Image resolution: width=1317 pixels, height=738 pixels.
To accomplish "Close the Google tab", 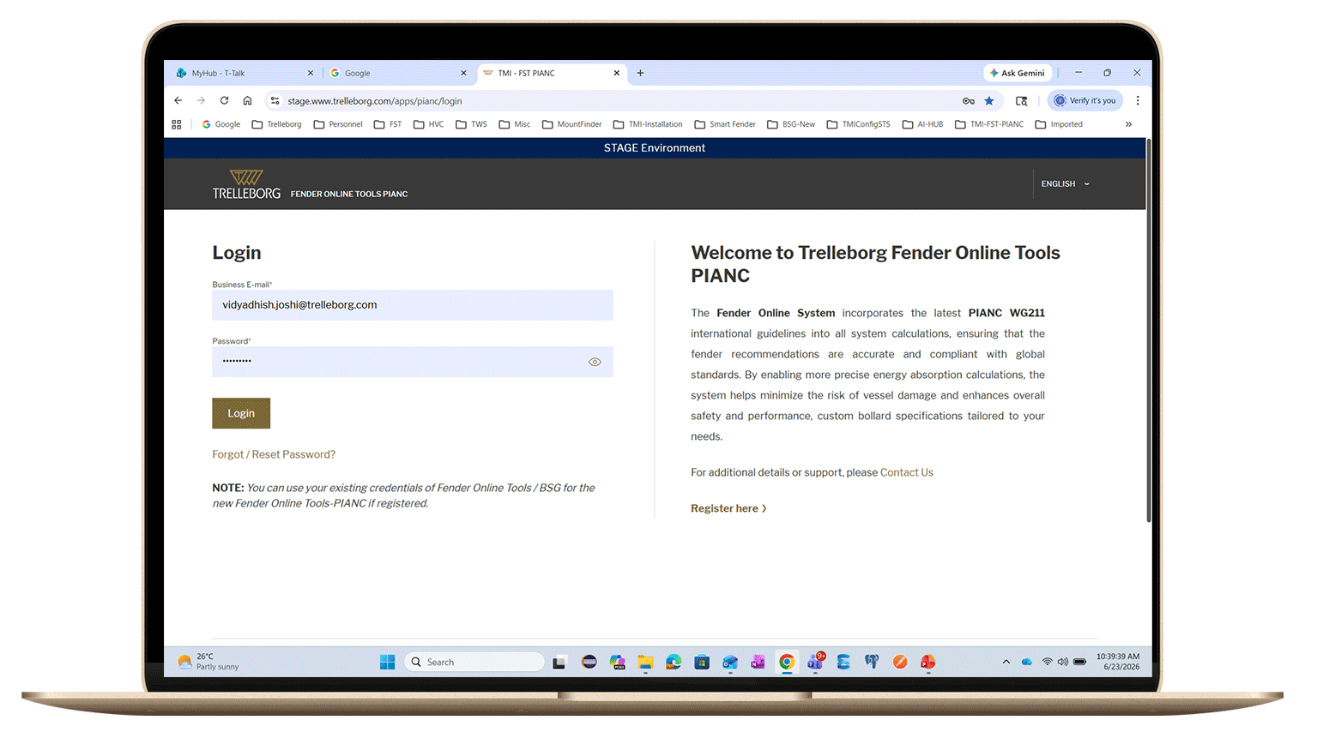I will click(x=463, y=73).
